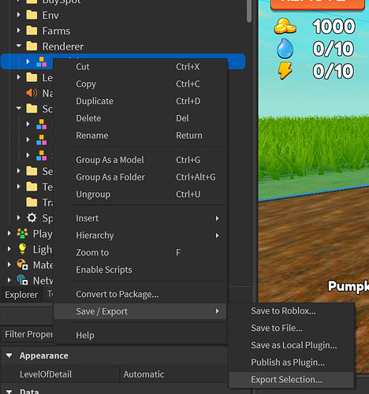Open the Save / Export submenu
Viewport: 369px width, 394px height.
(x=140, y=311)
